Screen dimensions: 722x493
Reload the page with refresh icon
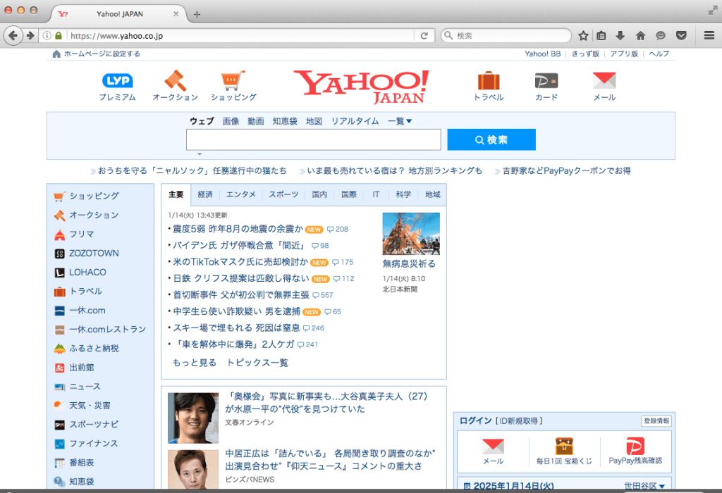click(x=424, y=35)
